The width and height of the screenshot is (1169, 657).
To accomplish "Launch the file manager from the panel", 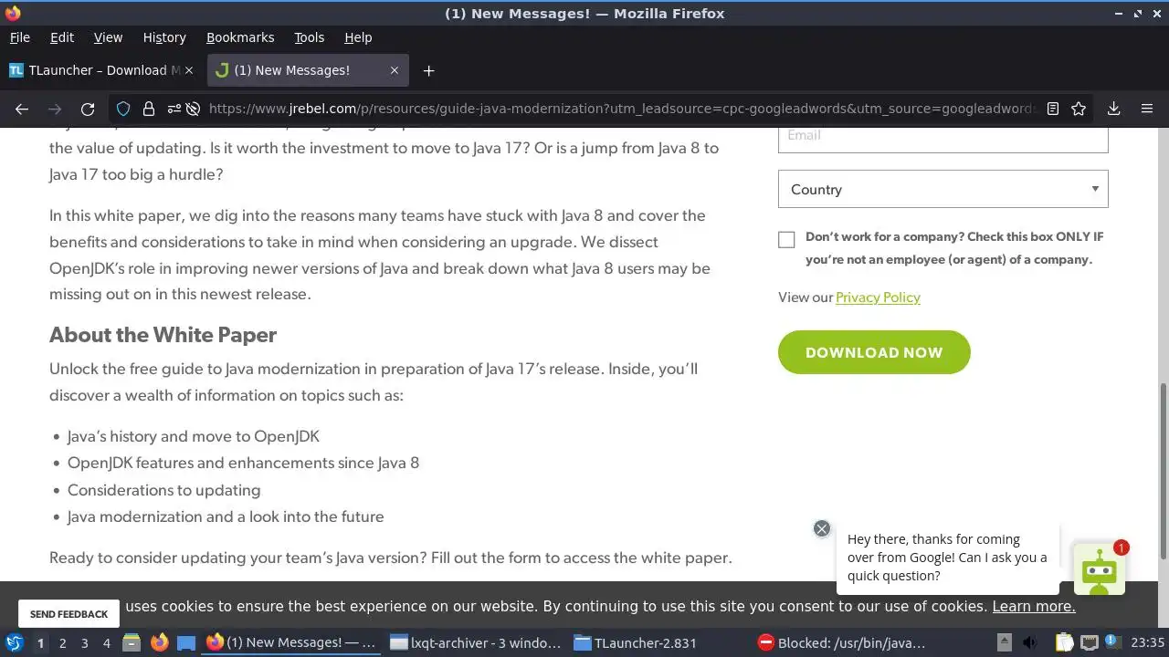I will [132, 642].
